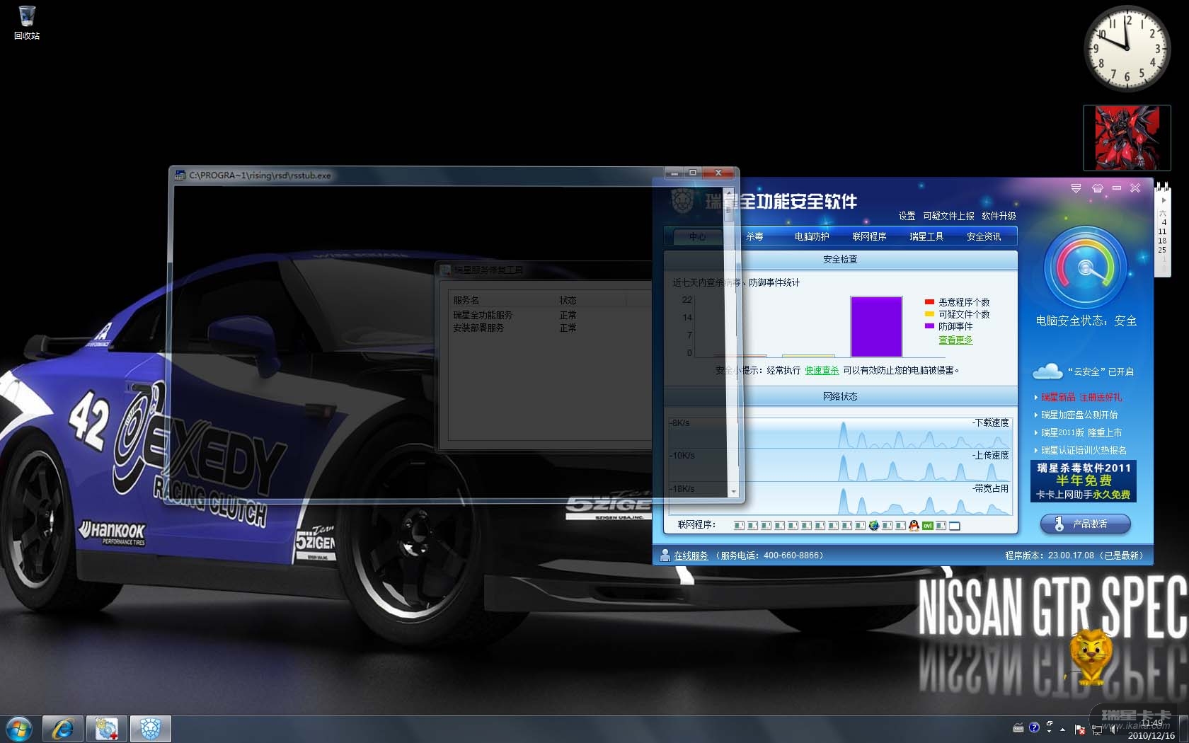Click the analog clock desktop gadget
Viewport: 1189px width, 743px height.
pyautogui.click(x=1126, y=48)
